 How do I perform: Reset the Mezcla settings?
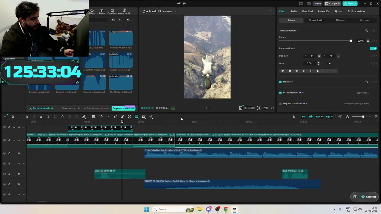pyautogui.click(x=367, y=82)
